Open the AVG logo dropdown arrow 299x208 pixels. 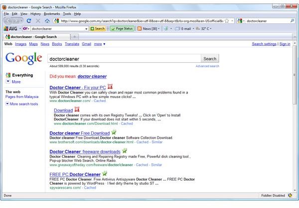point(20,28)
